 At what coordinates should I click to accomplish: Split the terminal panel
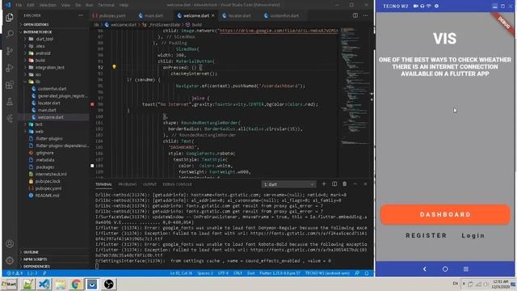(334, 184)
